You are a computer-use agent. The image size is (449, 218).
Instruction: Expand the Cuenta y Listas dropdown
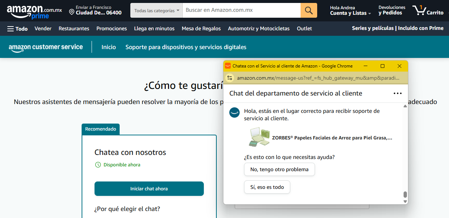(x=350, y=10)
